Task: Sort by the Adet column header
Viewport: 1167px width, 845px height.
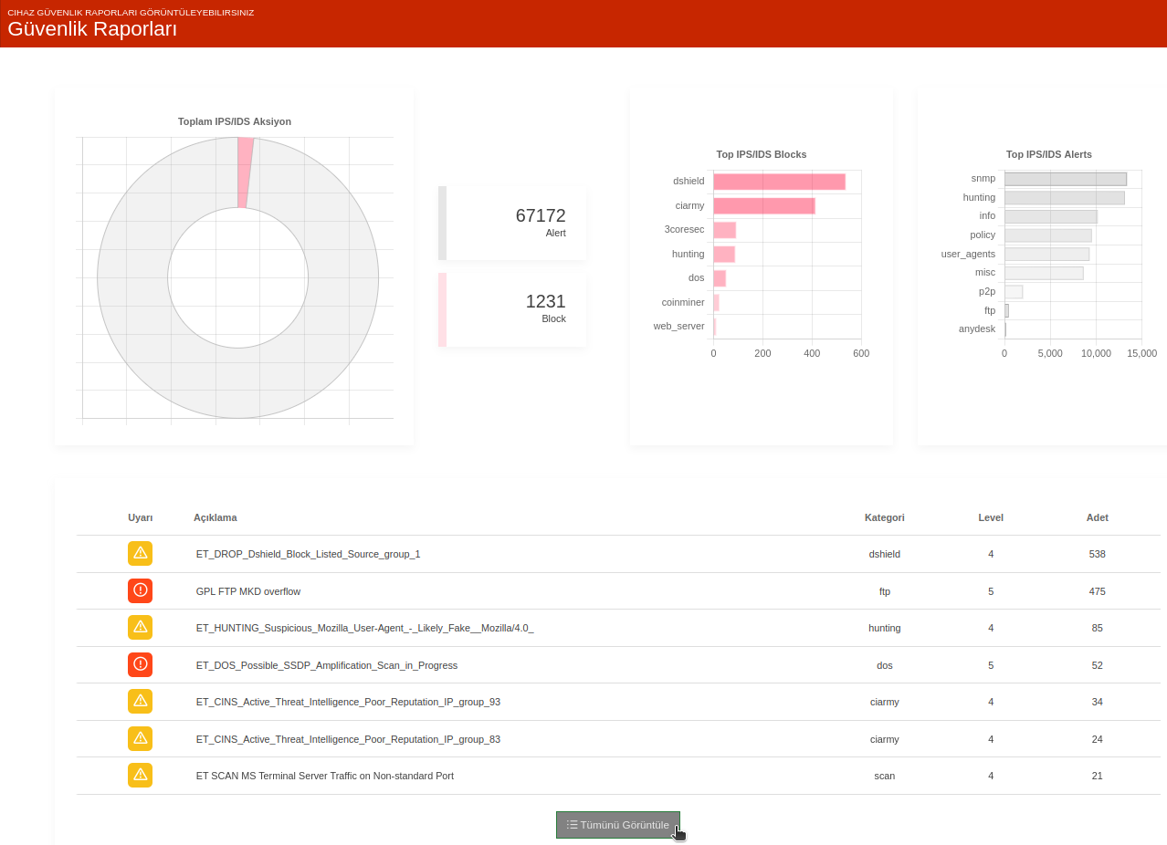Action: pos(1098,517)
